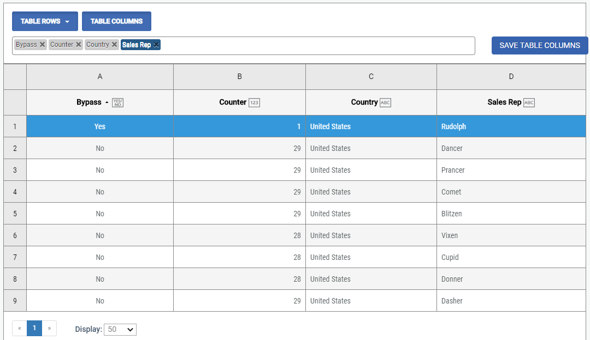This screenshot has height=340, width=590.
Task: Remove the Counter chip using its X icon
Action: (78, 45)
